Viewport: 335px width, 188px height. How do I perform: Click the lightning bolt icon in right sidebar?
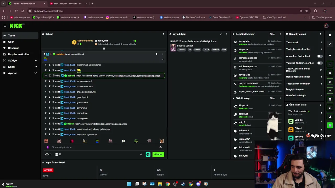tap(330, 64)
